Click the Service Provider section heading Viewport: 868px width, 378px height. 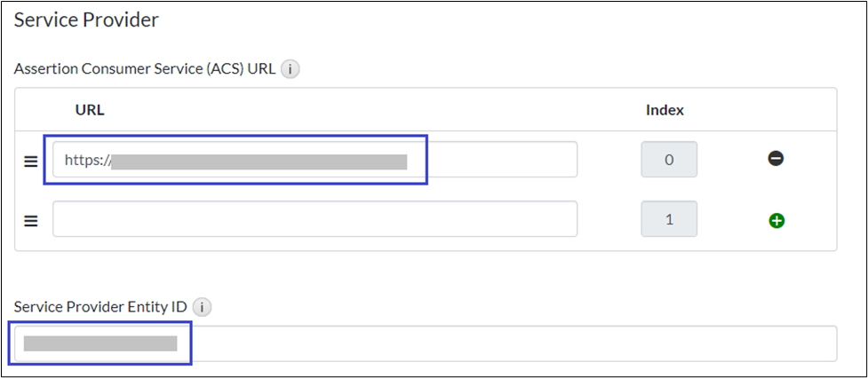pyautogui.click(x=86, y=20)
